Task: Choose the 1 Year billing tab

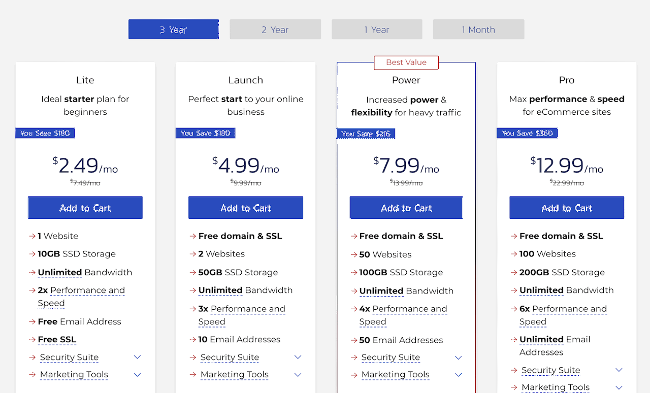Action: (377, 29)
